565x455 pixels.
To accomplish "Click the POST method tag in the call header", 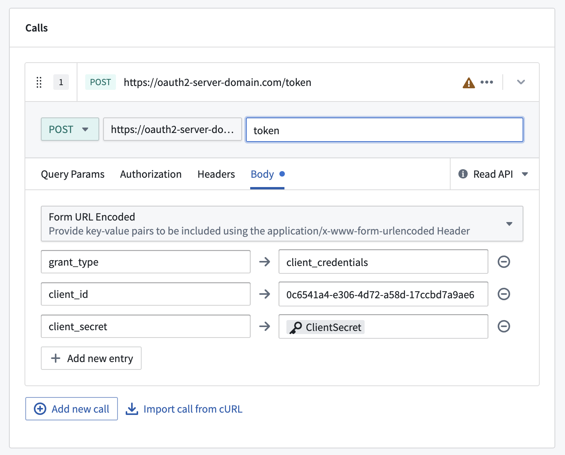I will pos(100,82).
